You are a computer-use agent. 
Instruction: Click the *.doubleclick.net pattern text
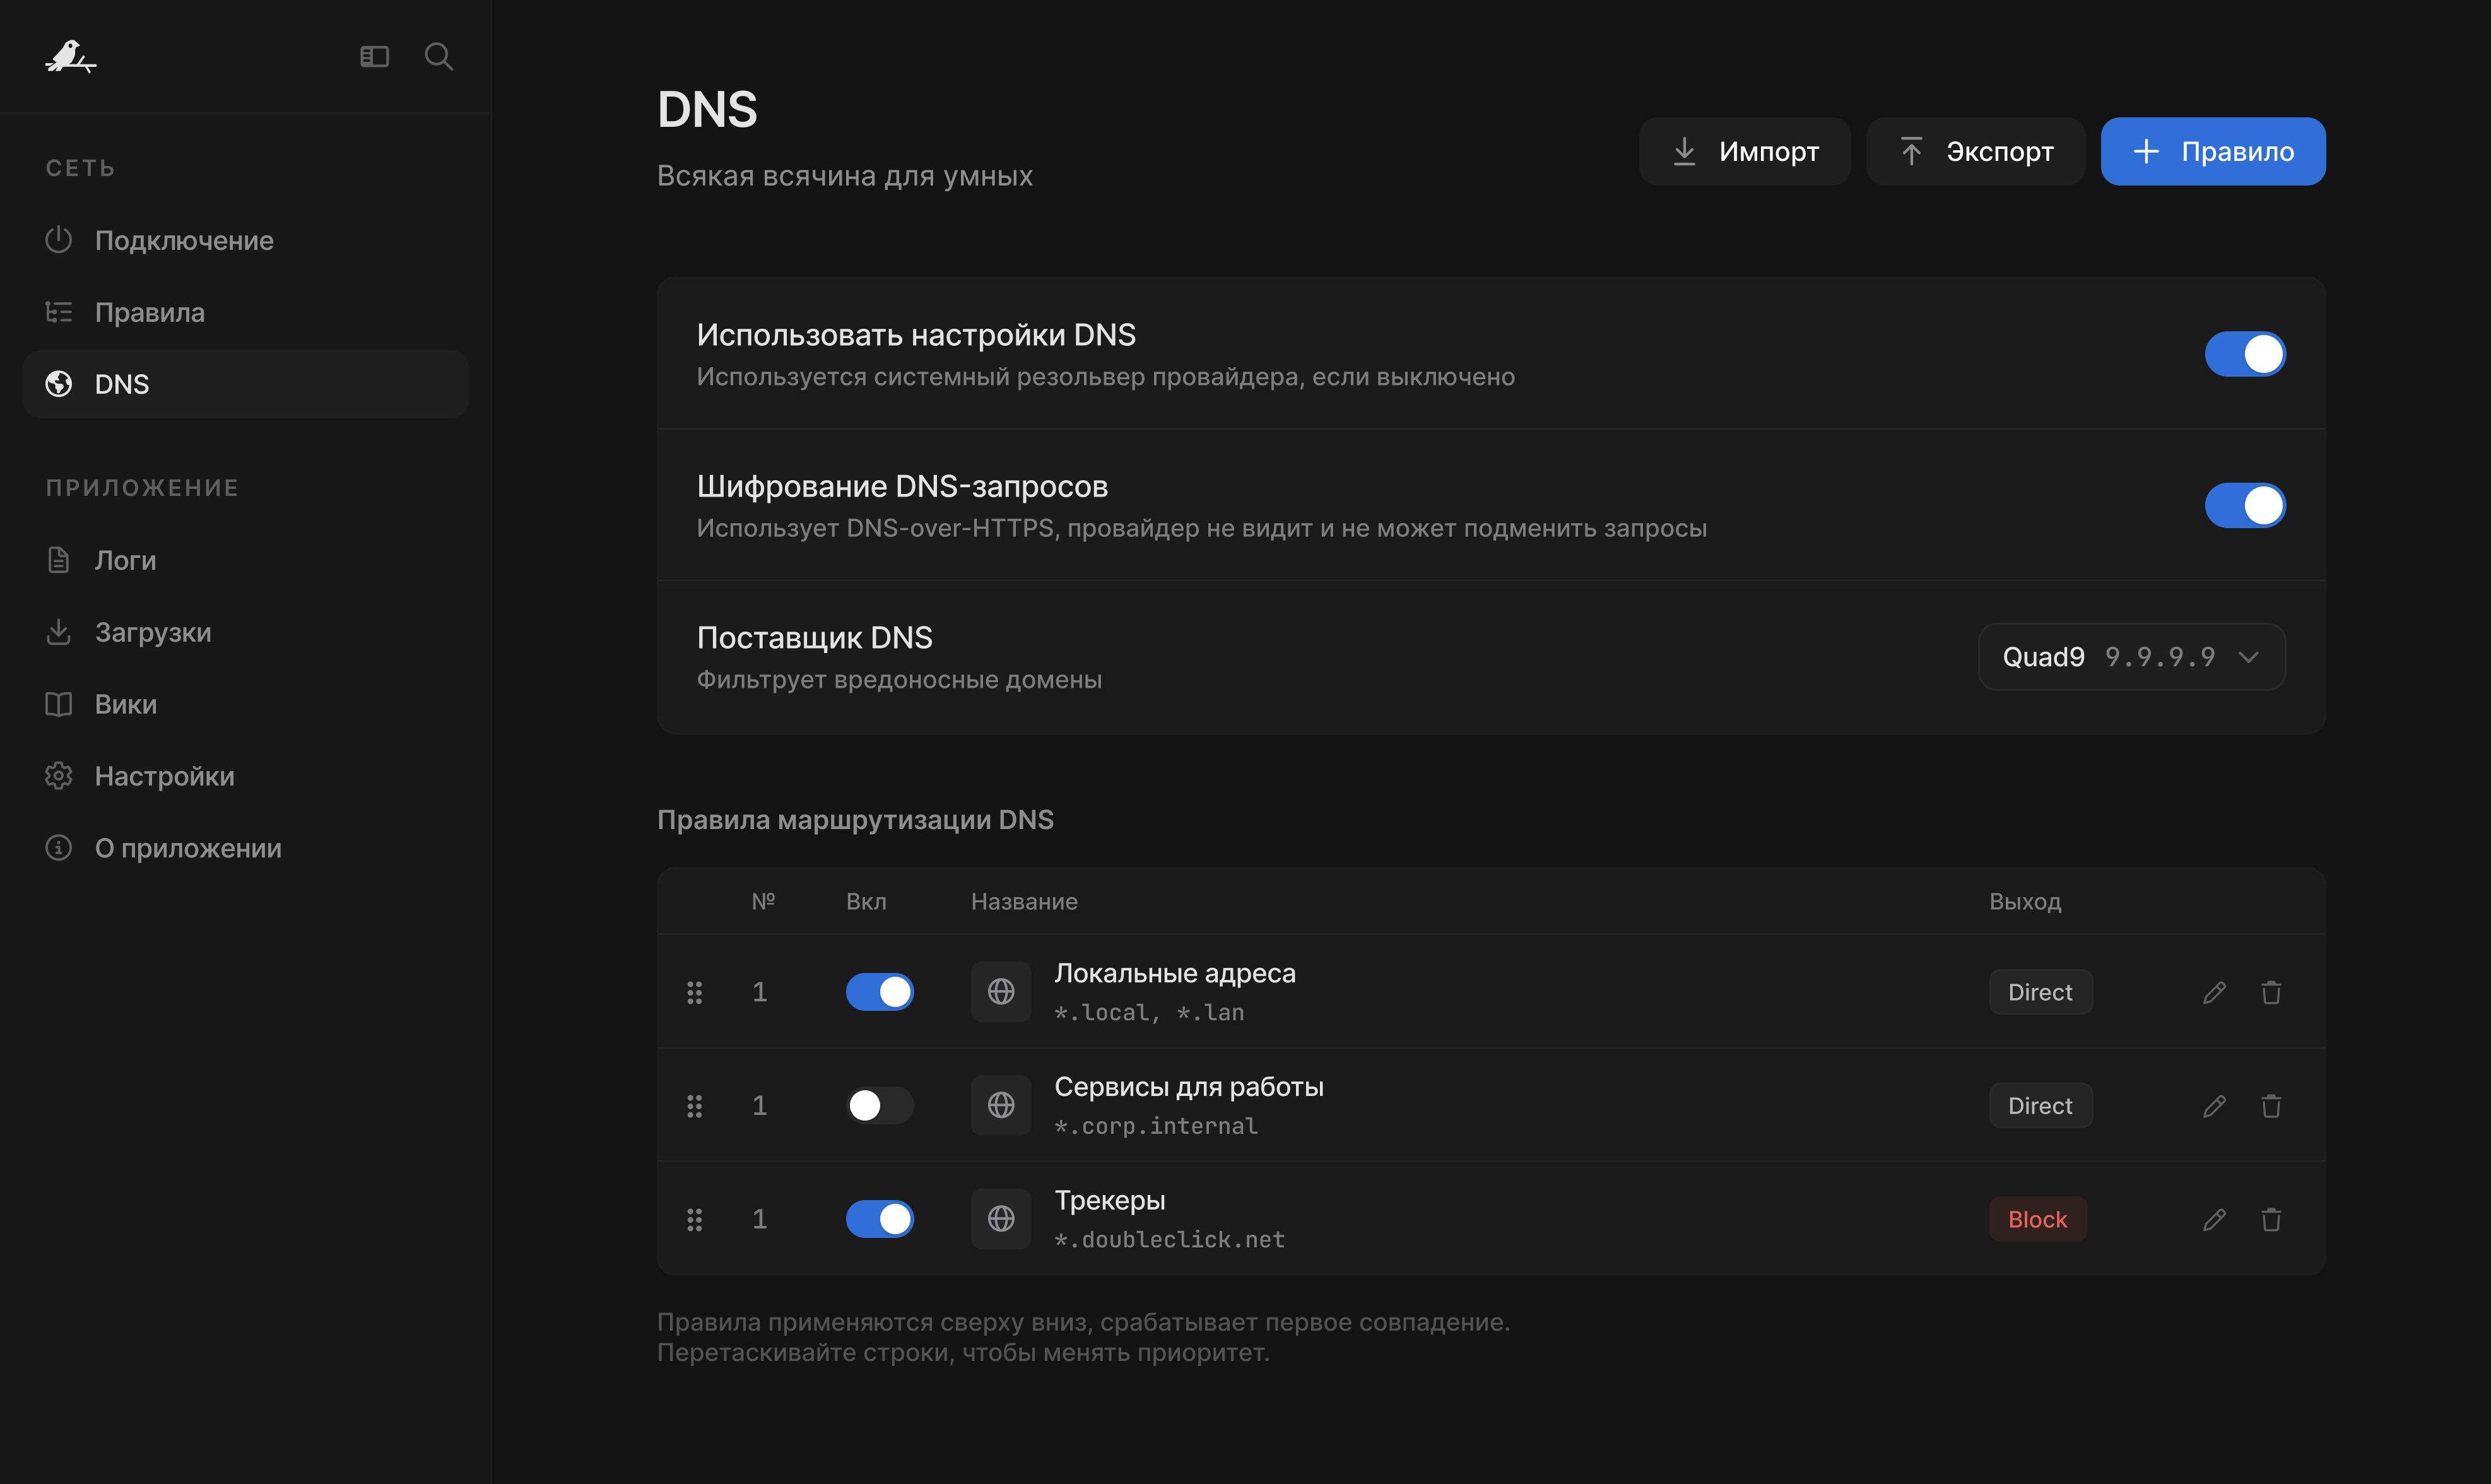tap(1170, 1240)
